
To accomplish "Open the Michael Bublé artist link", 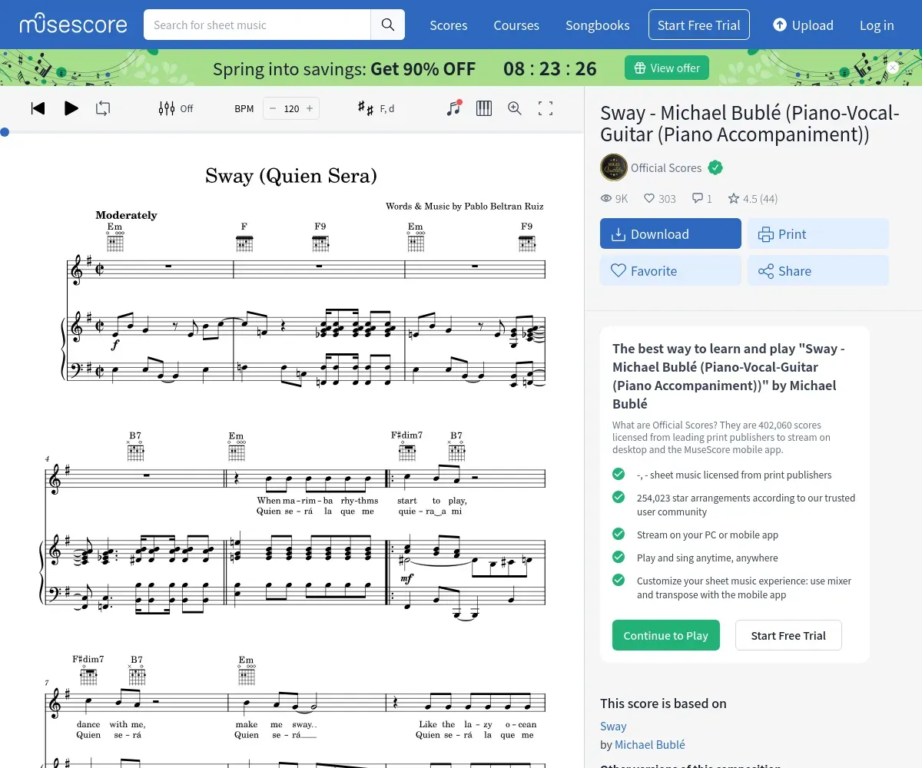I will [x=649, y=744].
